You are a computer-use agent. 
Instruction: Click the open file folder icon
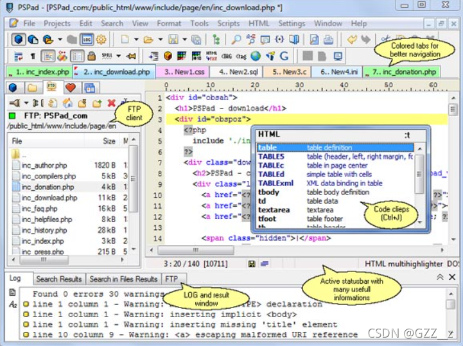click(148, 39)
